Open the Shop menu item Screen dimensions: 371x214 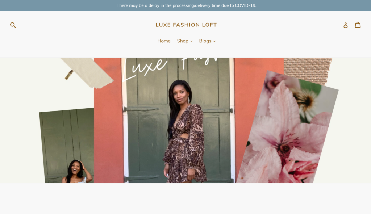coord(183,41)
